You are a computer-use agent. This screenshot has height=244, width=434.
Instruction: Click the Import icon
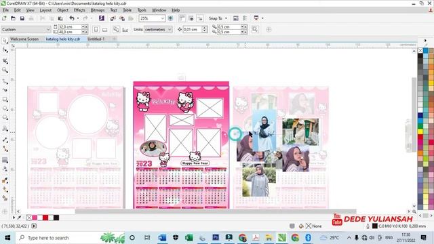113,18
